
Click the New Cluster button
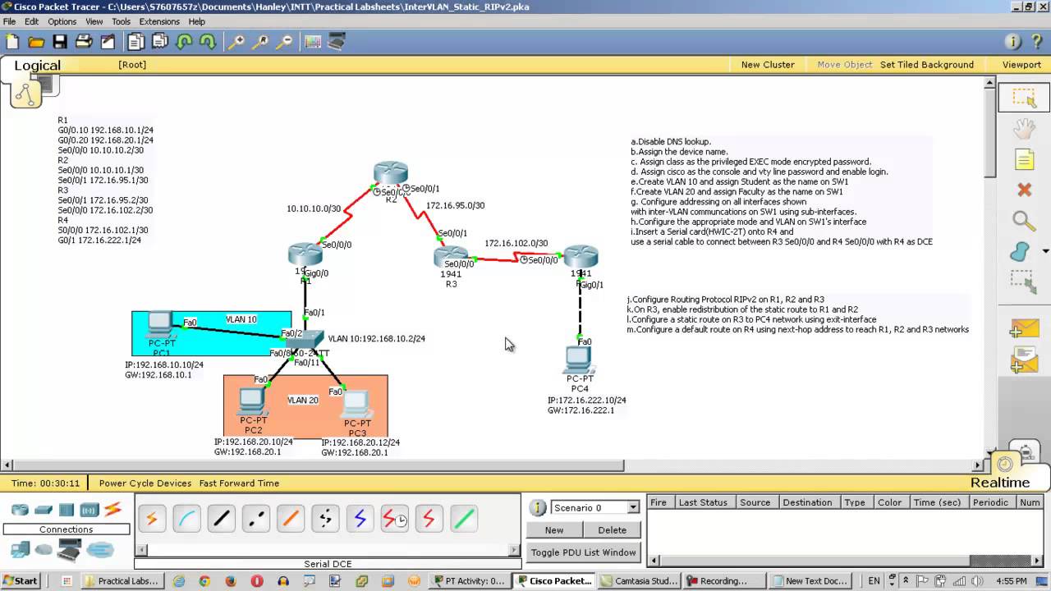coord(768,65)
